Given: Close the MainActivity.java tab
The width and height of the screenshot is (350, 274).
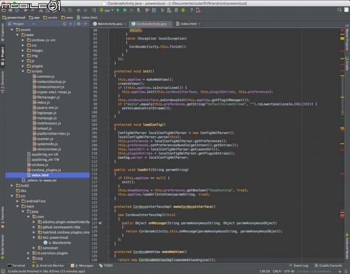Looking at the screenshot, I should tap(125, 24).
